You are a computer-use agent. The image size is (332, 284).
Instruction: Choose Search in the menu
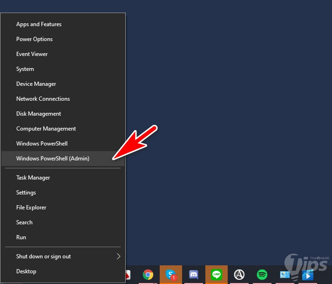63,222
